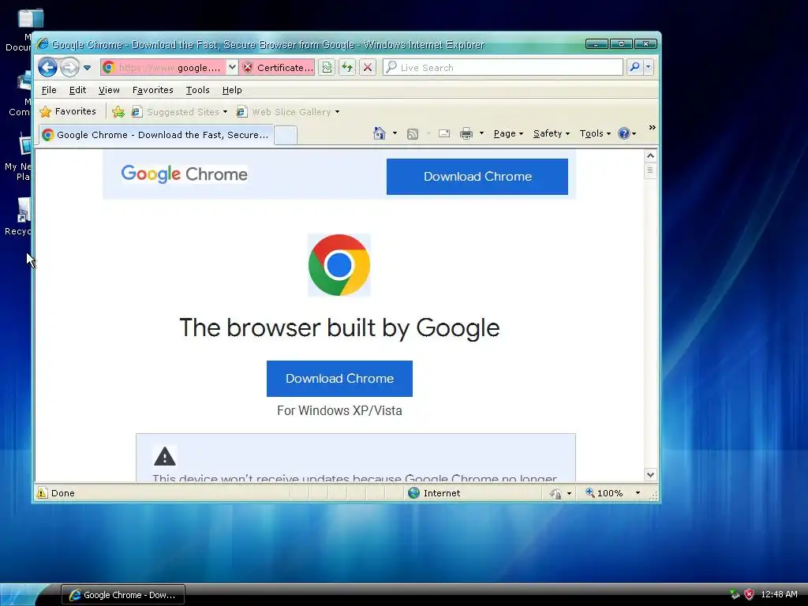
Task: Click the RSS feeds icon
Action: click(412, 134)
